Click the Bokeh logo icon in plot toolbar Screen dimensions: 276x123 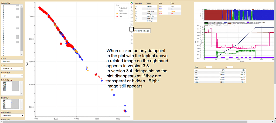pos(132,3)
